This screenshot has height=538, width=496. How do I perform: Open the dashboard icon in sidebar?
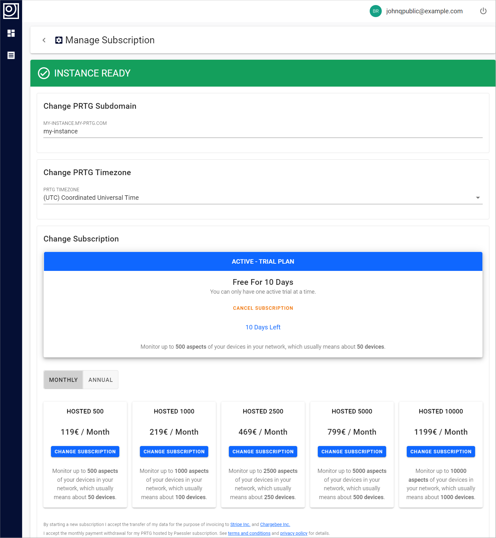point(11,33)
